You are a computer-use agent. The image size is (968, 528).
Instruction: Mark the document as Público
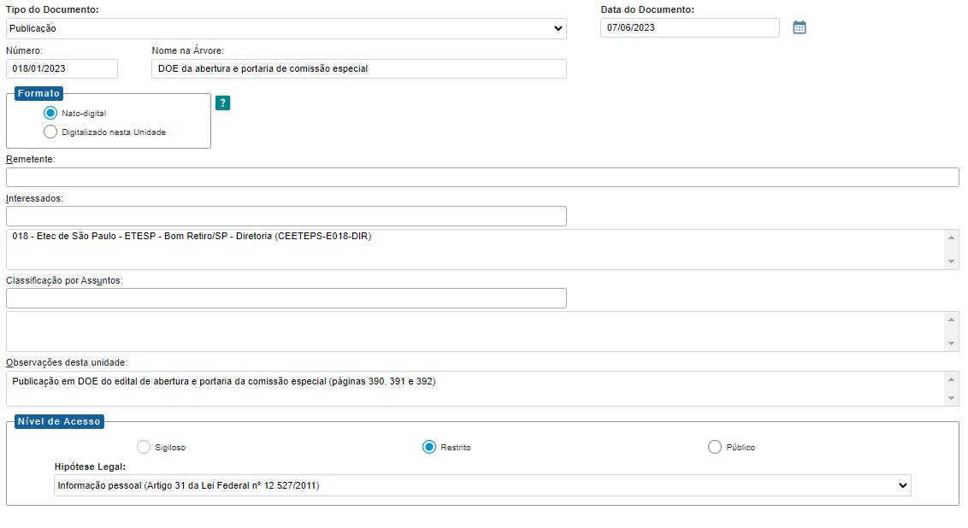[x=715, y=447]
